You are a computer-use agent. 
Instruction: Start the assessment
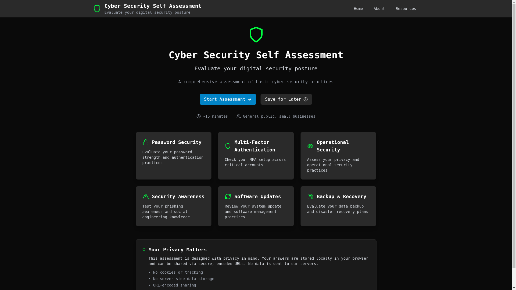pyautogui.click(x=228, y=99)
